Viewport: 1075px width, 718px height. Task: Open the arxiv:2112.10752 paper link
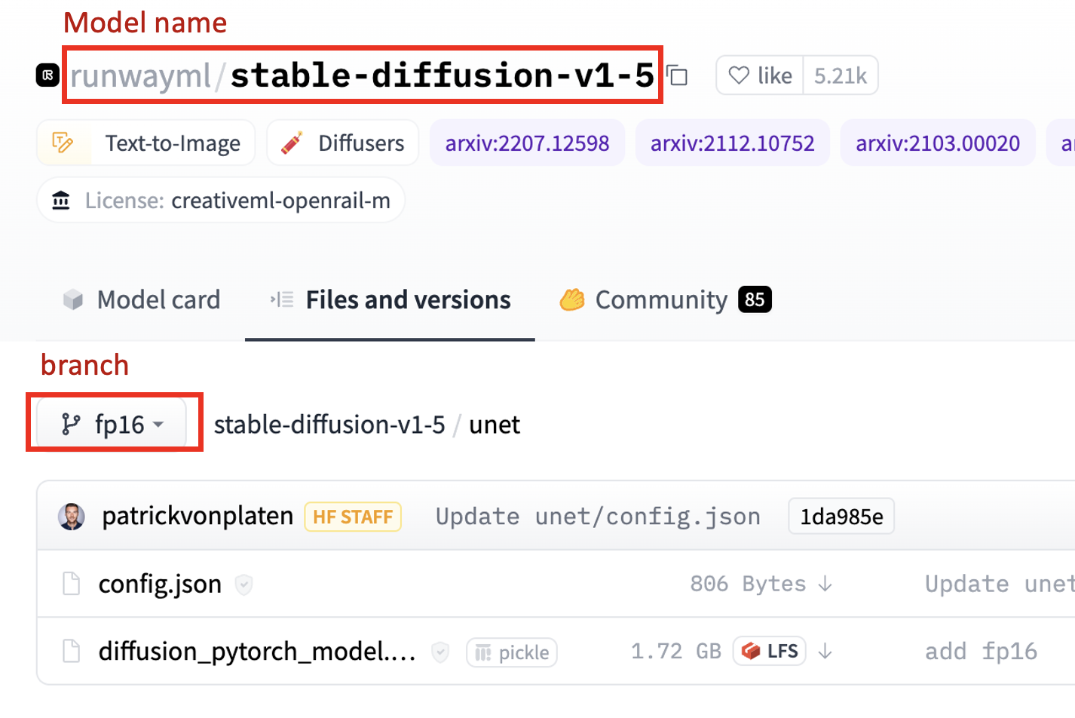pos(732,142)
